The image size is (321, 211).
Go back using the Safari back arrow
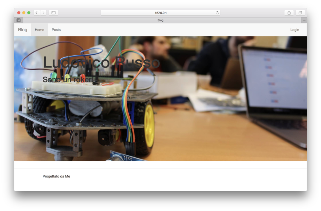pyautogui.click(x=37, y=13)
